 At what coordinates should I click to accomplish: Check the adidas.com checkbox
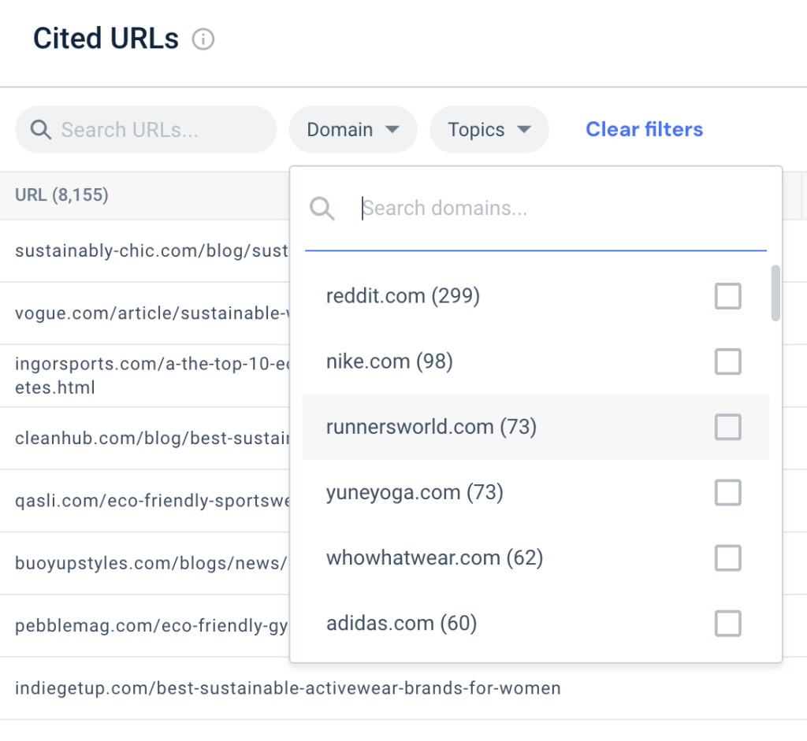point(727,623)
